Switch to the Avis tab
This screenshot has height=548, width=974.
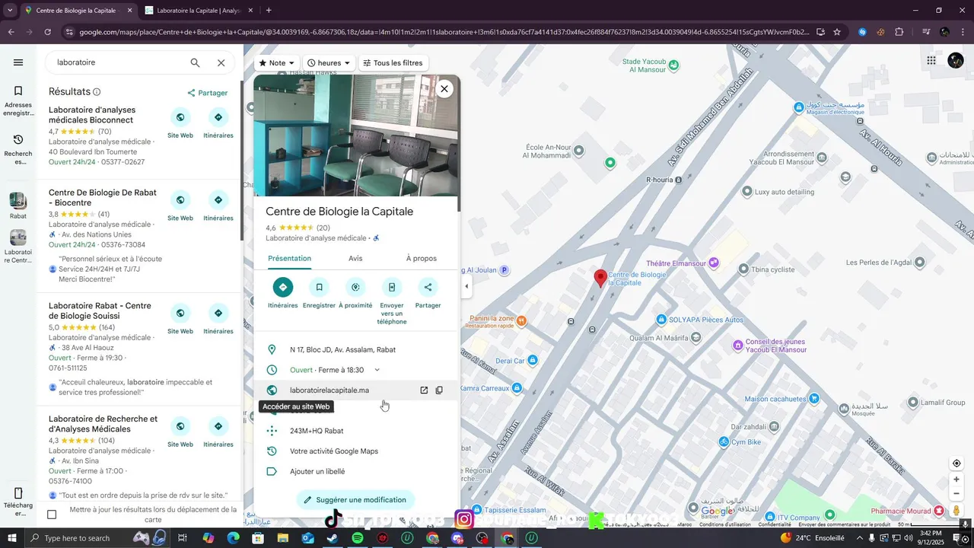[x=355, y=259]
